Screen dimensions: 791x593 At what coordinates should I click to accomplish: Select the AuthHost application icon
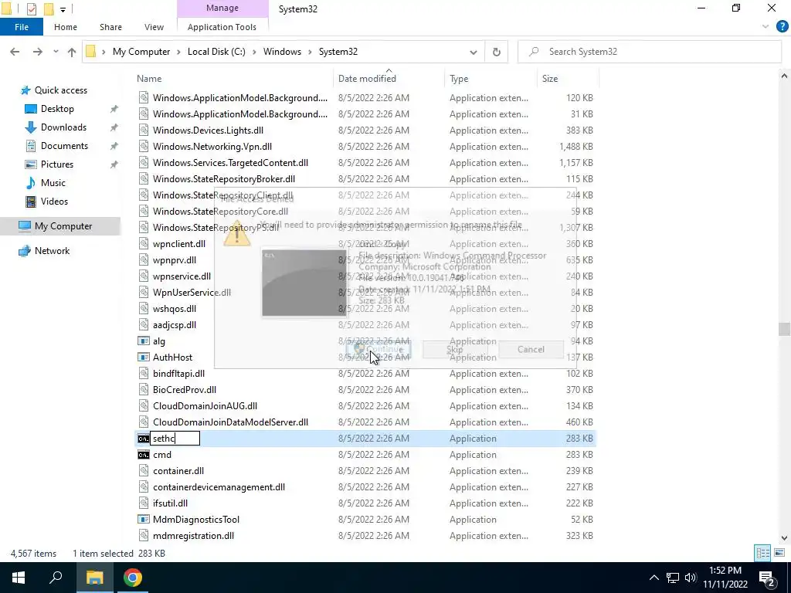click(x=143, y=357)
